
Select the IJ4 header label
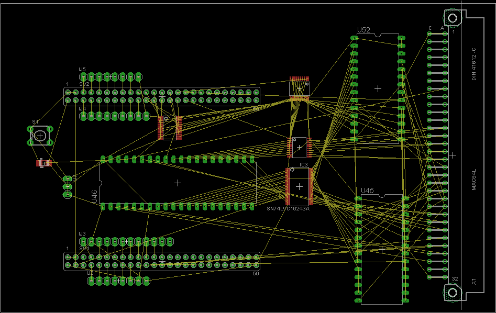[82, 109]
